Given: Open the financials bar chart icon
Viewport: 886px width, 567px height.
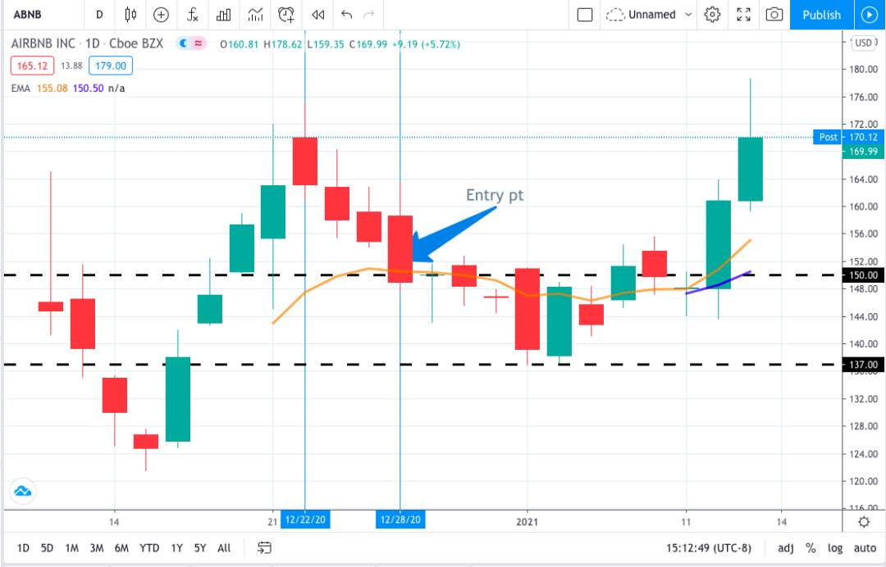Looking at the screenshot, I should click(224, 15).
